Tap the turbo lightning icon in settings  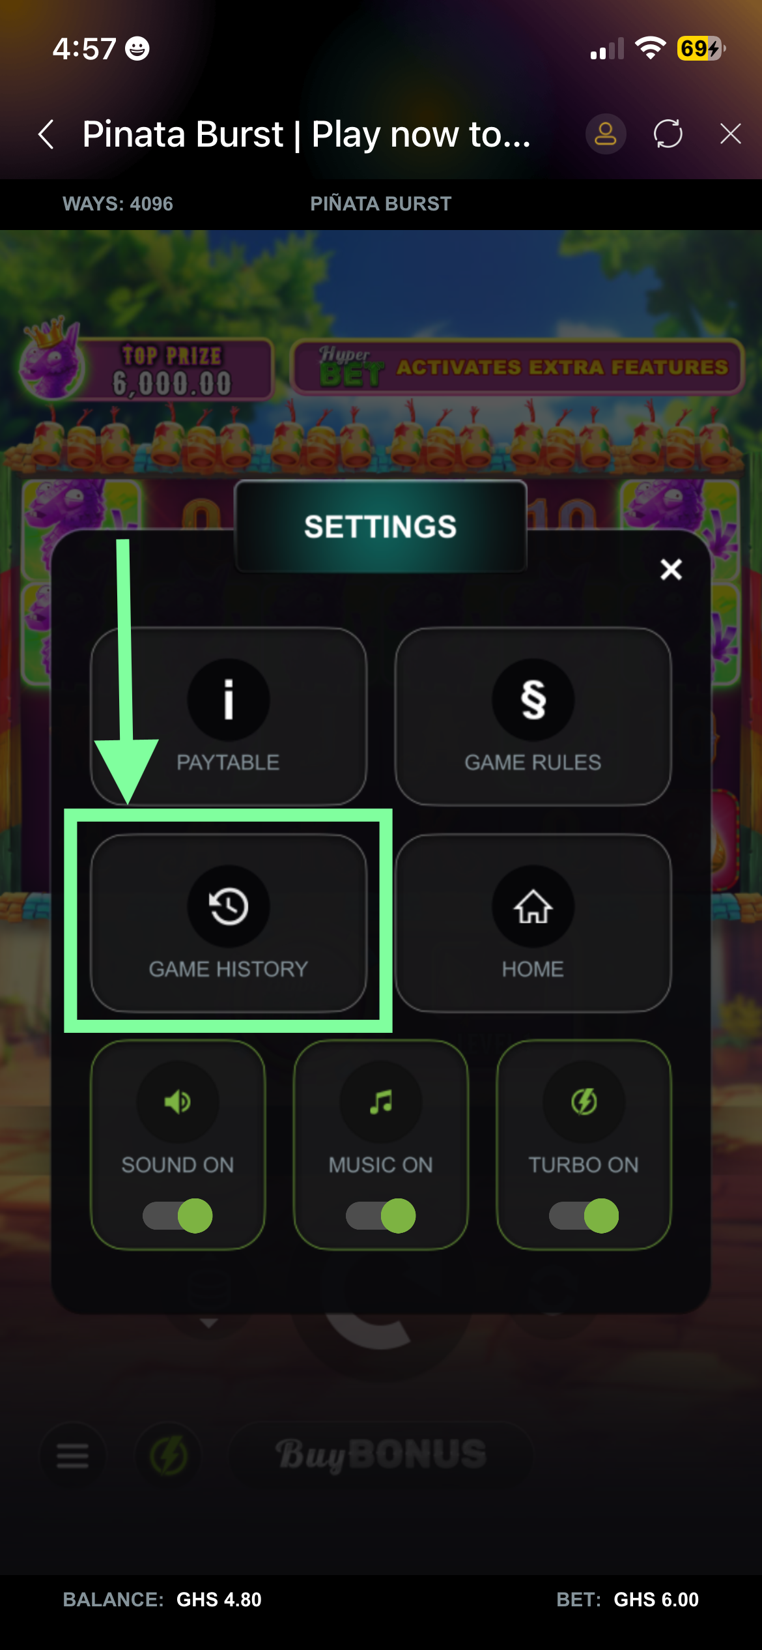click(x=584, y=1102)
